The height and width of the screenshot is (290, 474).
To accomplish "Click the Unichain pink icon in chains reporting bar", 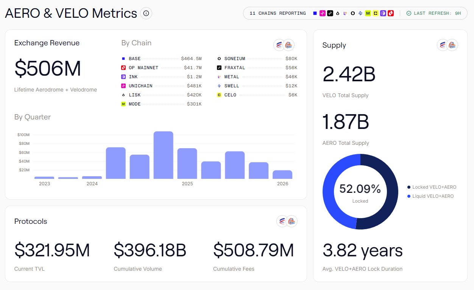I will 323,13.
